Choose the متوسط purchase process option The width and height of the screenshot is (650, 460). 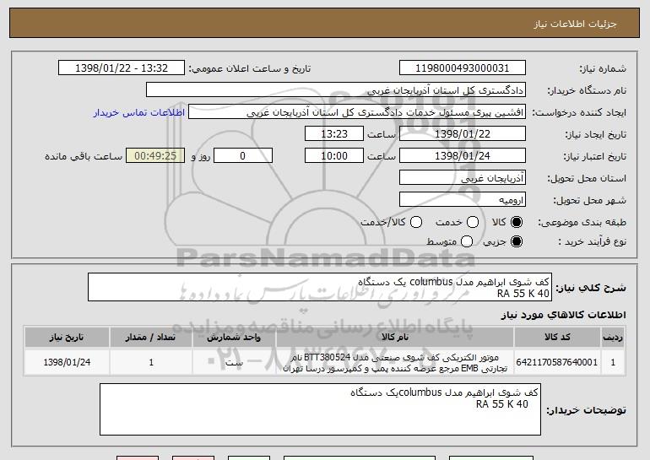[466, 241]
